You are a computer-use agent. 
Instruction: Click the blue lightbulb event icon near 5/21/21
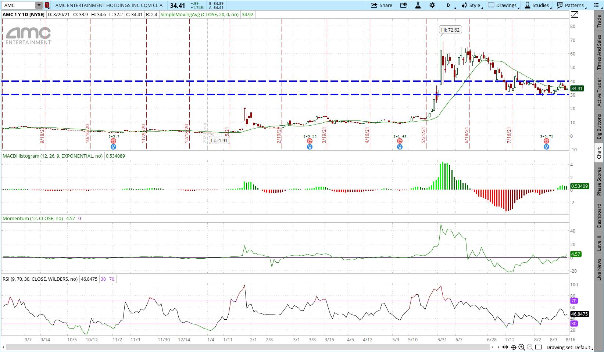400,147
